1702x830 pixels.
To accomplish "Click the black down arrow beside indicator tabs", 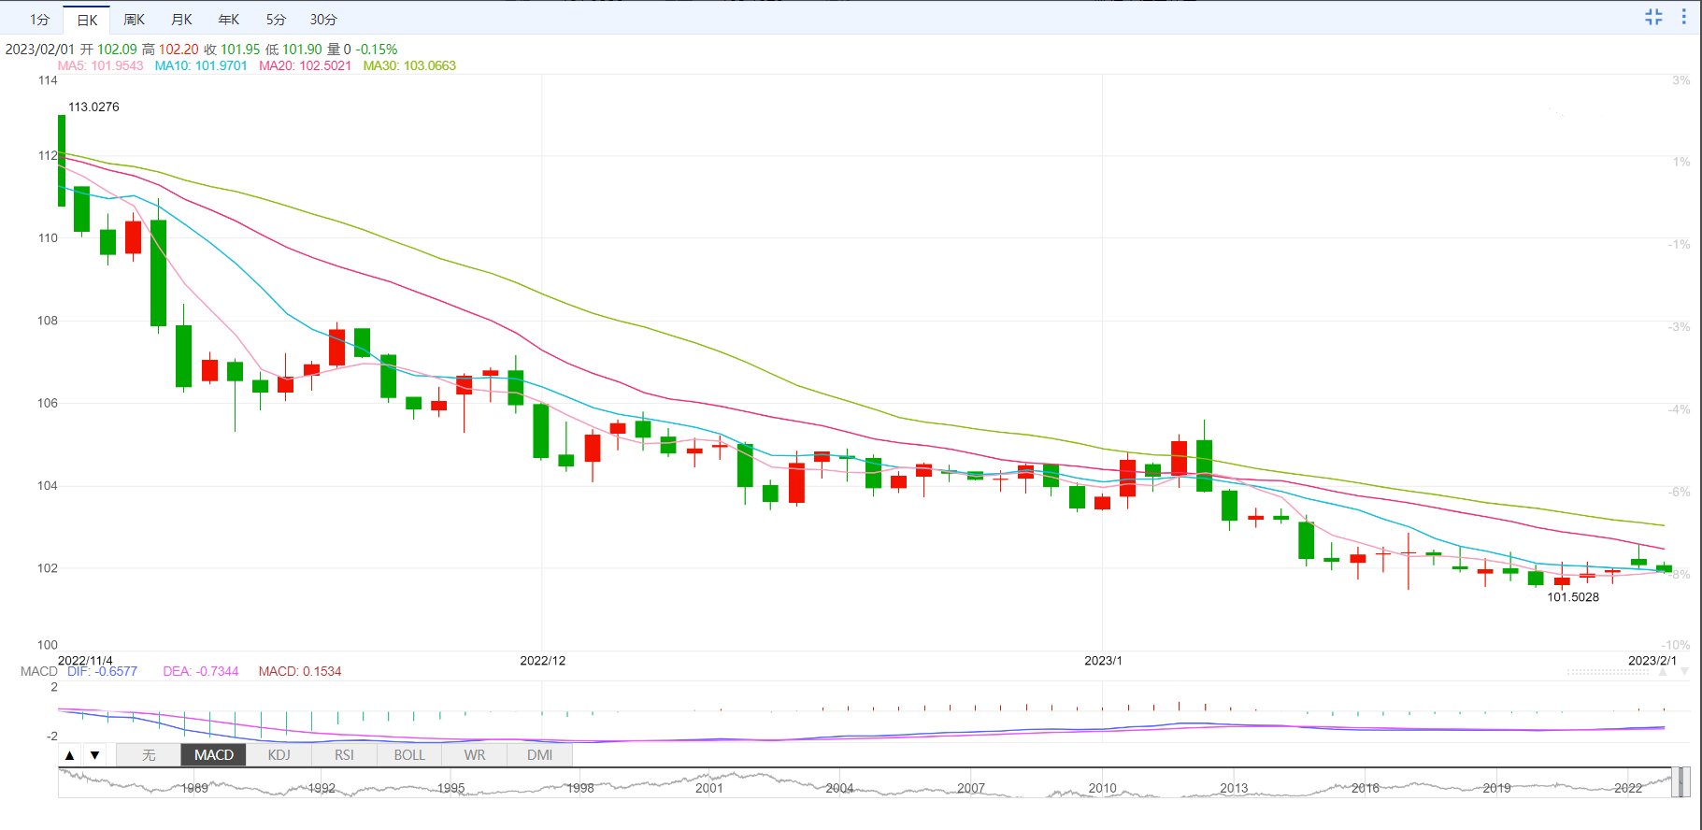I will point(94,755).
